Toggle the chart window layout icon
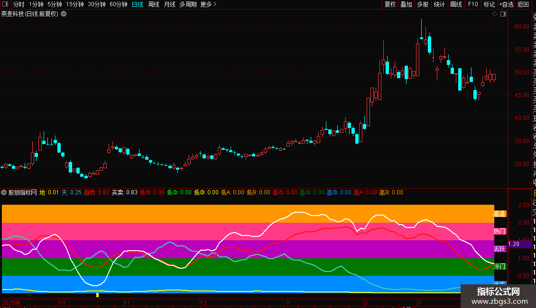Viewport: 536px width, 308px height. coord(503,14)
